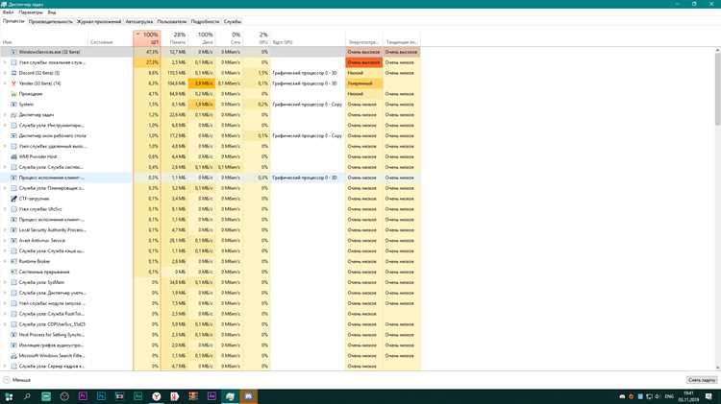Expand Узел службы: локальная служба row
Screen dimensions: 721x404
[x=5, y=62]
